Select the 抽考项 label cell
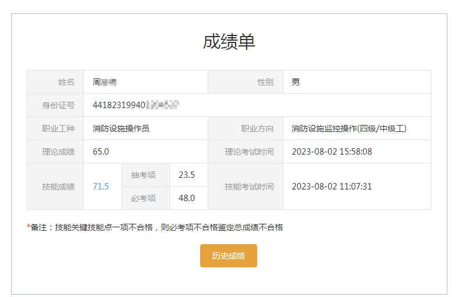466x297 pixels. pyautogui.click(x=143, y=175)
